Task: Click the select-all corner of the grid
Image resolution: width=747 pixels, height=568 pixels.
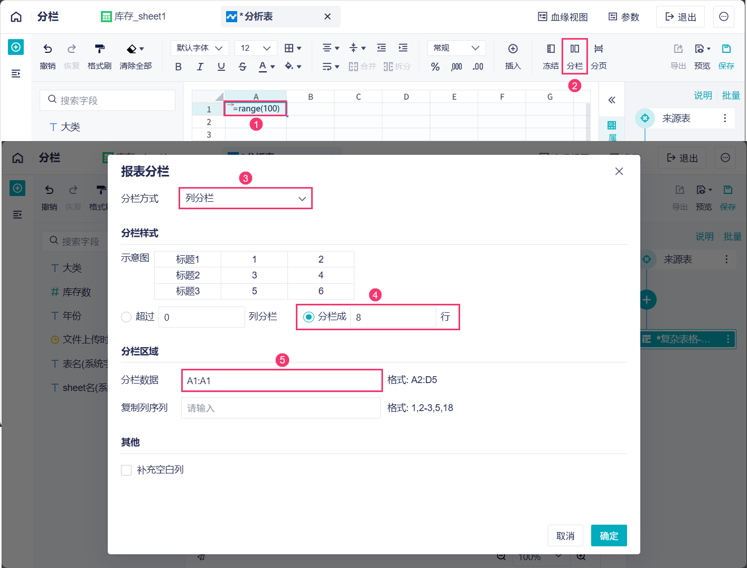Action: (x=209, y=97)
